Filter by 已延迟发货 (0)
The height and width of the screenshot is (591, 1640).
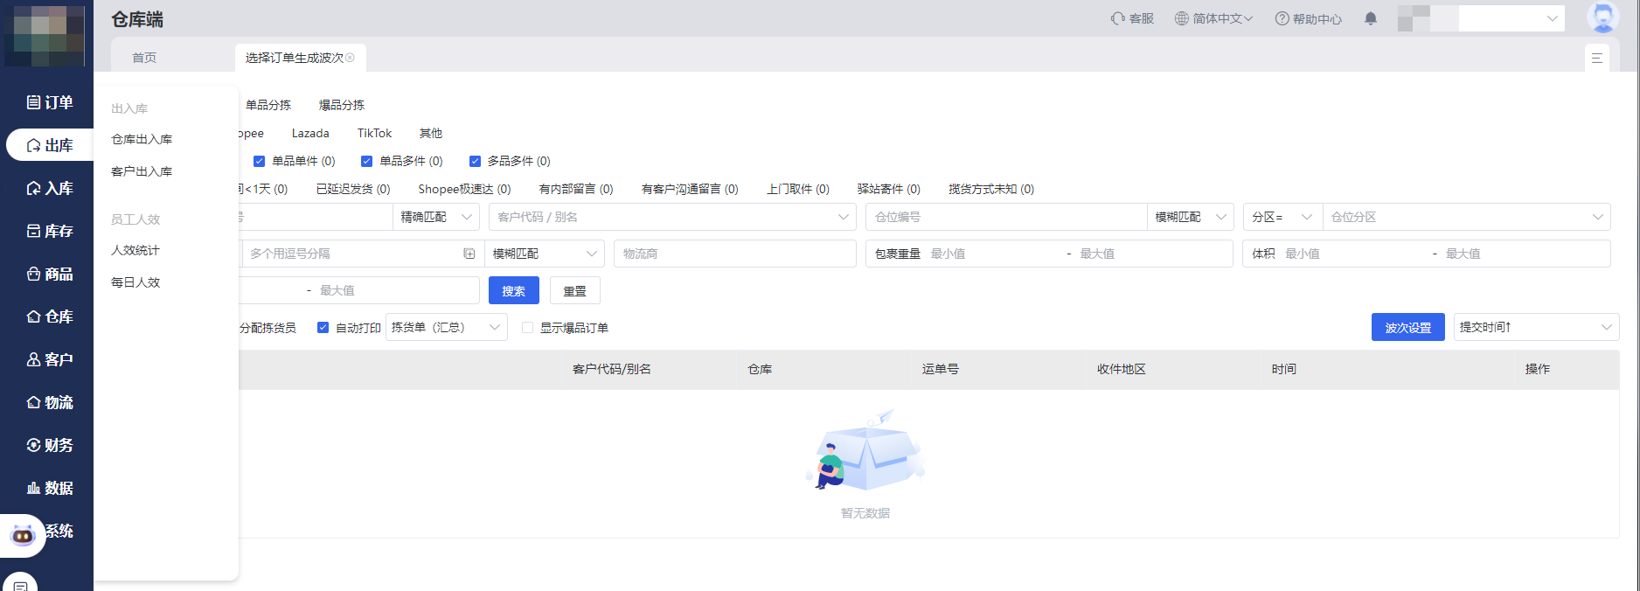pos(353,189)
